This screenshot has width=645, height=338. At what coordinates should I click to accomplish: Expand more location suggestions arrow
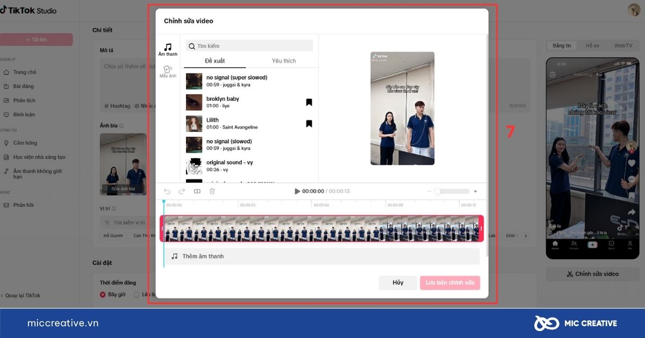526,236
